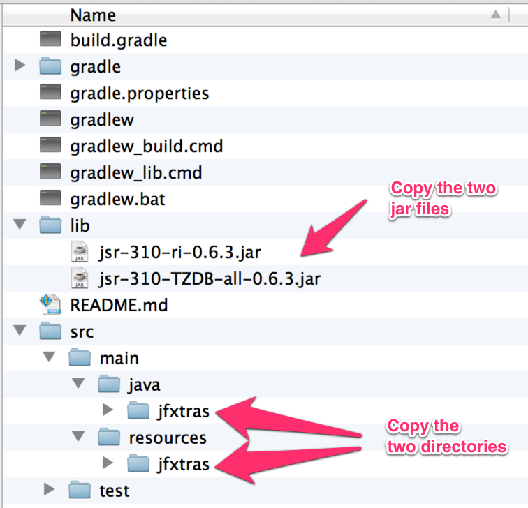Click the gradle.properties file icon
Viewport: 528px width, 508px height.
(x=51, y=93)
